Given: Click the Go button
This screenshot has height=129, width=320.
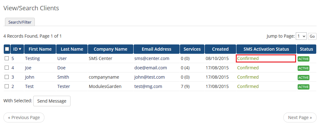Looking at the screenshot, I should [x=312, y=36].
